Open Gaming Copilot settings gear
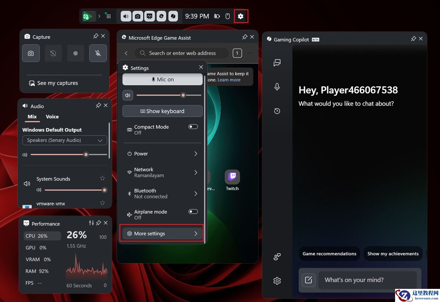Image resolution: width=440 pixels, height=302 pixels. tap(277, 281)
